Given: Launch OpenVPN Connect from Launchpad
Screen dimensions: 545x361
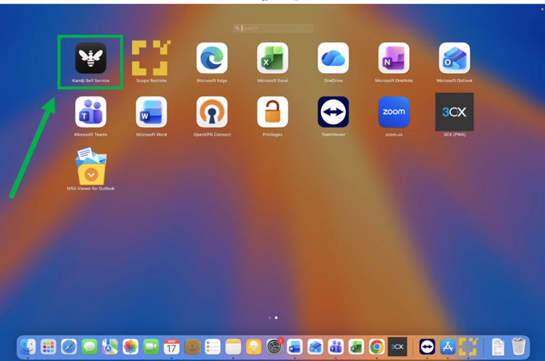Looking at the screenshot, I should [212, 112].
